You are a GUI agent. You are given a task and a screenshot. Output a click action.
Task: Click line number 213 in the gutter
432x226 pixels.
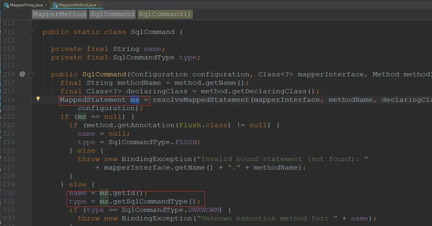[x=8, y=49]
